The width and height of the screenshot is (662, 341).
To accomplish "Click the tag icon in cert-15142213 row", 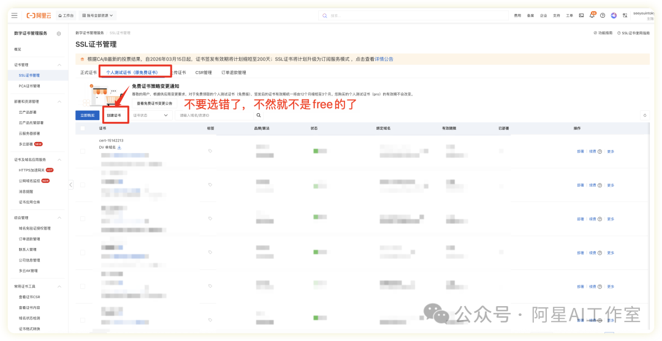I will pyautogui.click(x=210, y=151).
